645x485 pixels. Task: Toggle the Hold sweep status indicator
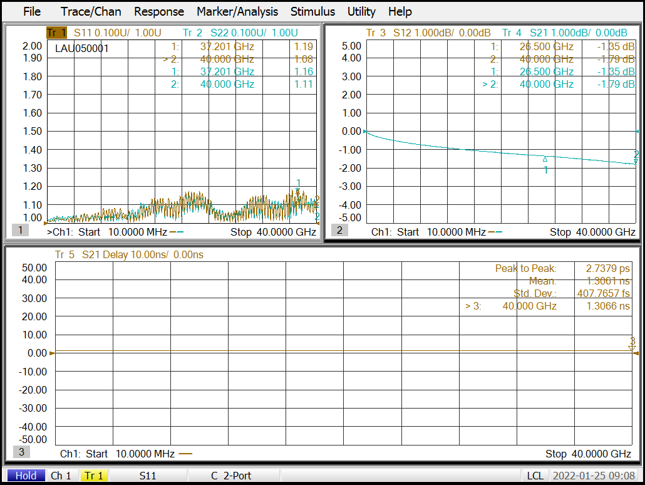point(26,476)
